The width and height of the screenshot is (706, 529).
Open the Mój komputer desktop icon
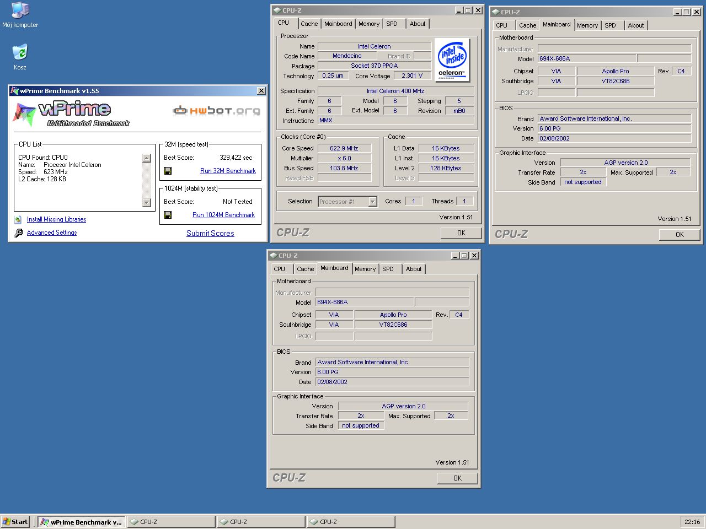tap(20, 15)
